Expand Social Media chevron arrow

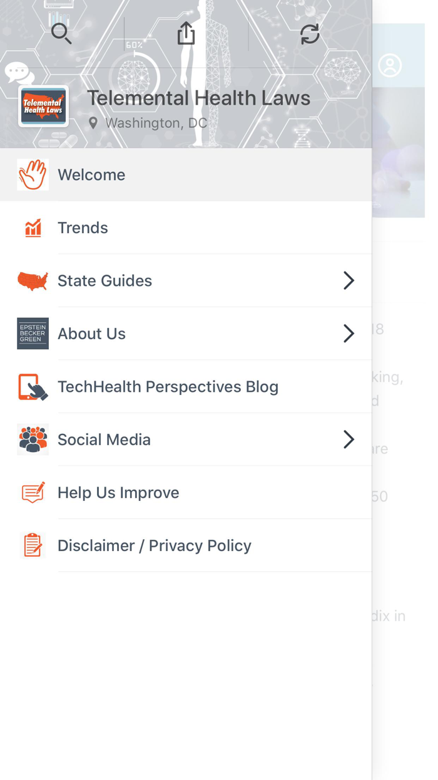click(x=349, y=440)
